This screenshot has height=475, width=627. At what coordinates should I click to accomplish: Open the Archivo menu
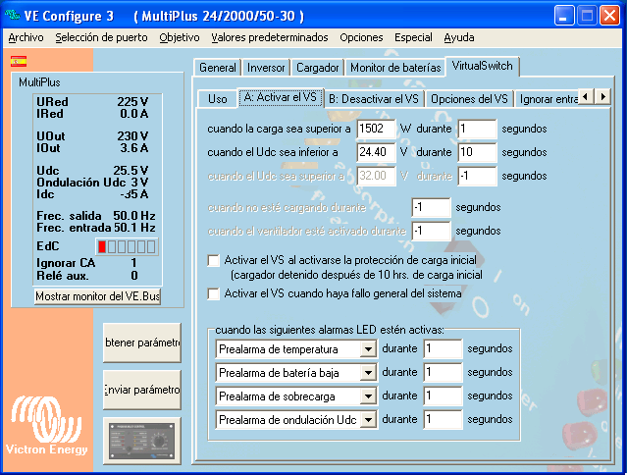(x=26, y=37)
